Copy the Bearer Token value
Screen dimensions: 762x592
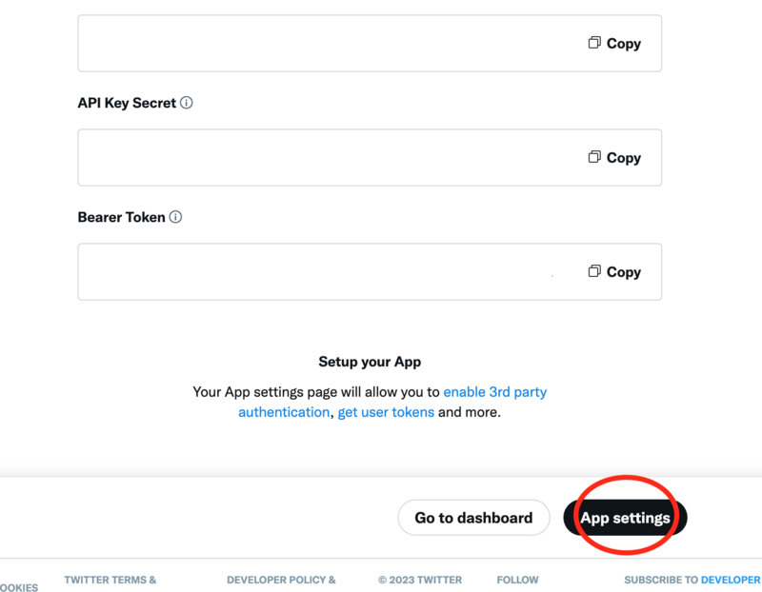pyautogui.click(x=614, y=271)
